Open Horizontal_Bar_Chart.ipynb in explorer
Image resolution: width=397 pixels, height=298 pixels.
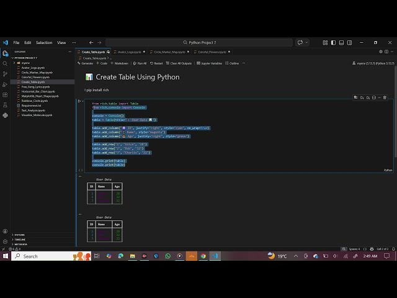pos(38,91)
